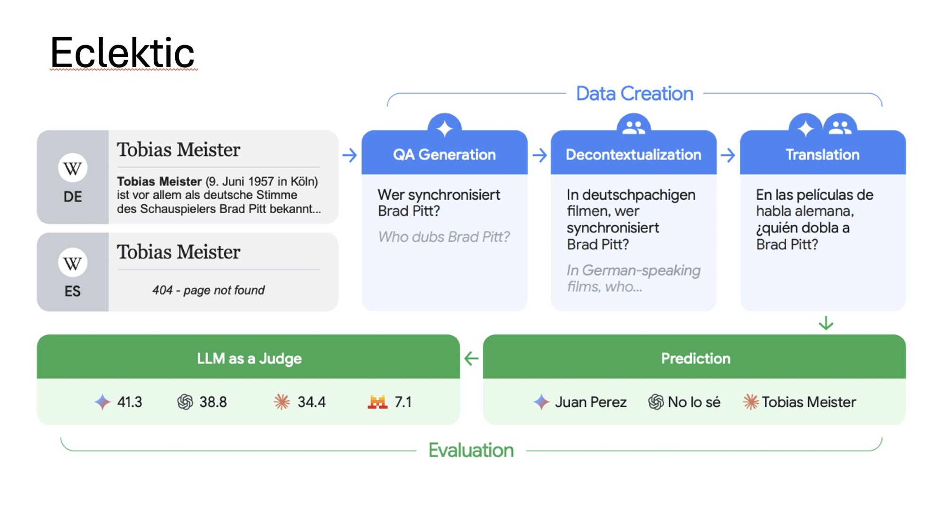This screenshot has height=512, width=940.
Task: Click the OpenAI icon beside 38.8
Action: (x=185, y=402)
